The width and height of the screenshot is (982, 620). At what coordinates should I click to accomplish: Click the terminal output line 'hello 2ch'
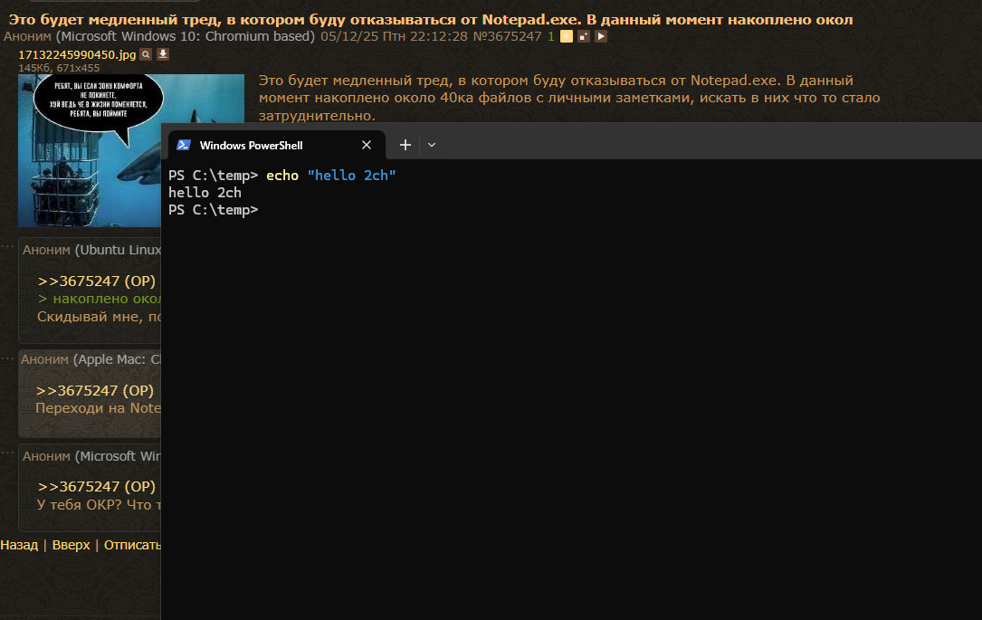click(205, 193)
